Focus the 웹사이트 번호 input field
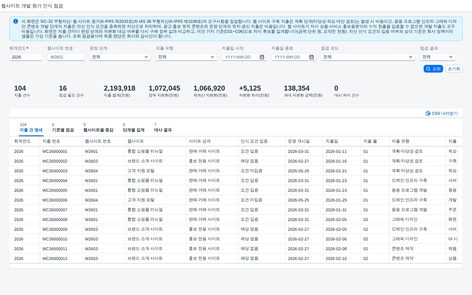The height and width of the screenshot is (295, 472). [x=66, y=57]
